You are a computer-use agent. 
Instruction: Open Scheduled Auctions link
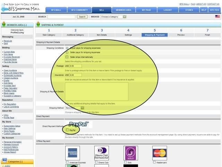pyautogui.click(x=12, y=75)
